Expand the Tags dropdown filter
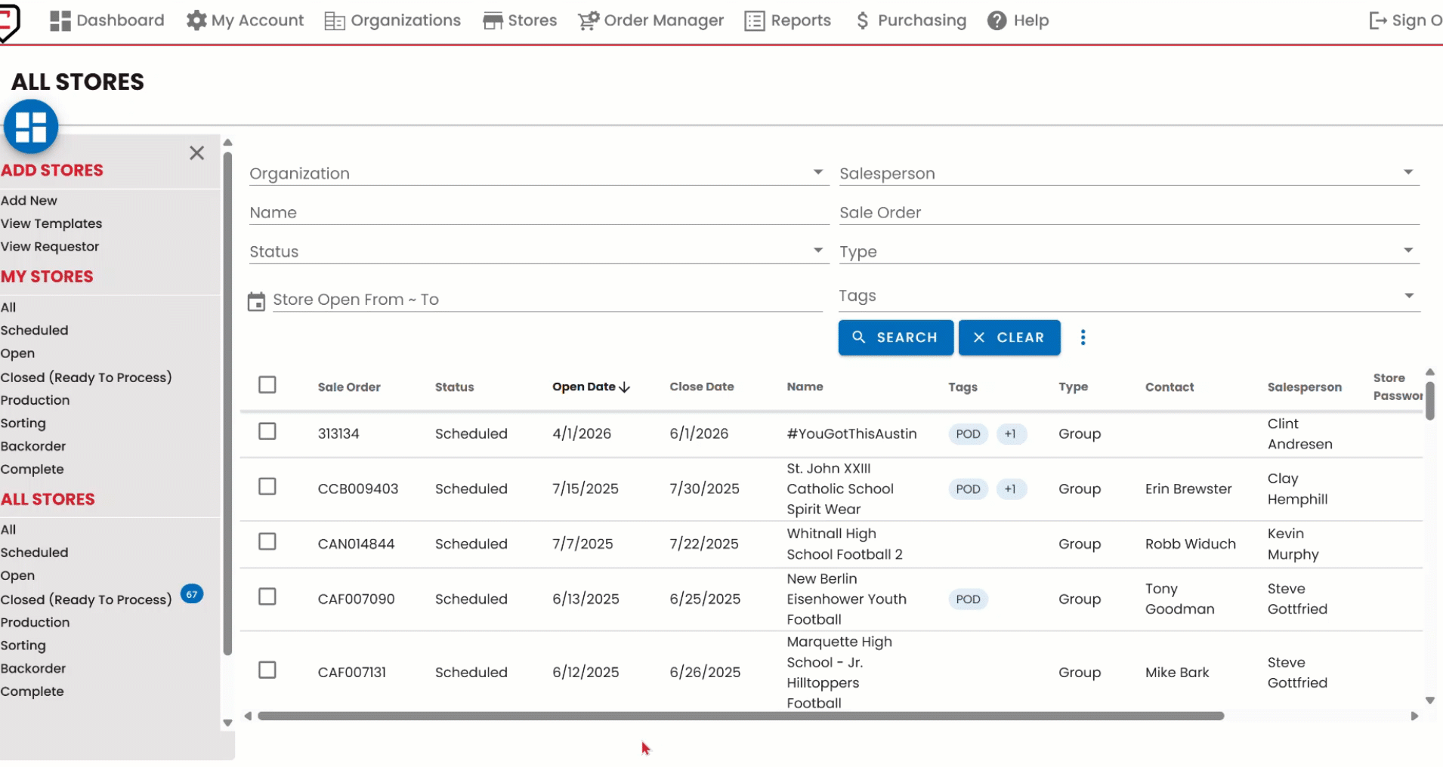This screenshot has height=767, width=1443. click(1408, 296)
